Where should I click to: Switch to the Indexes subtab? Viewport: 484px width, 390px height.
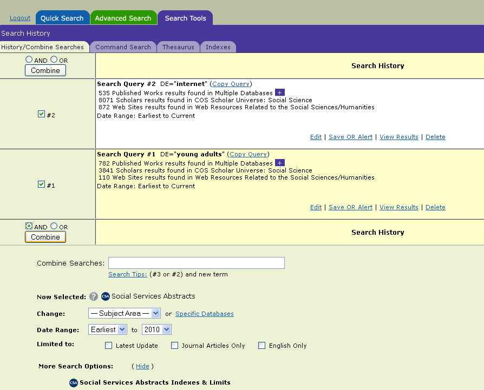coord(218,47)
